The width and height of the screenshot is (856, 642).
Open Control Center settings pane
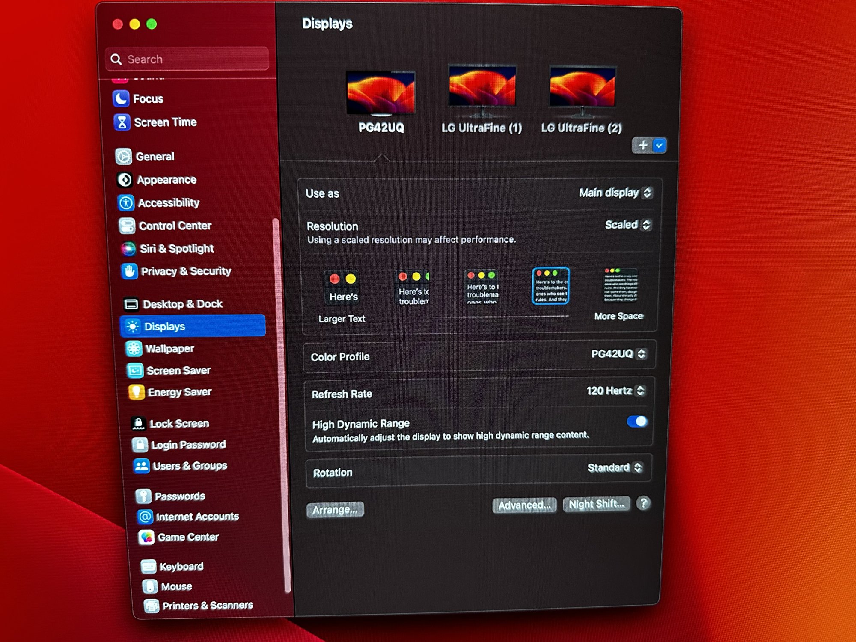tap(175, 226)
